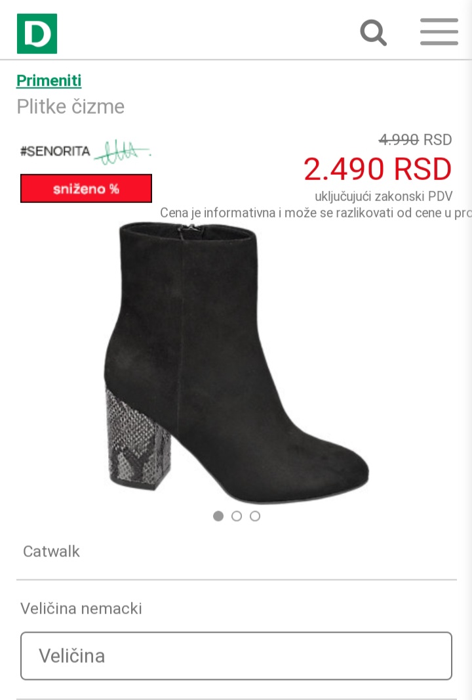Viewport: 472px width, 700px height.
Task: Tap the green Deichmann D logo
Action: (37, 33)
